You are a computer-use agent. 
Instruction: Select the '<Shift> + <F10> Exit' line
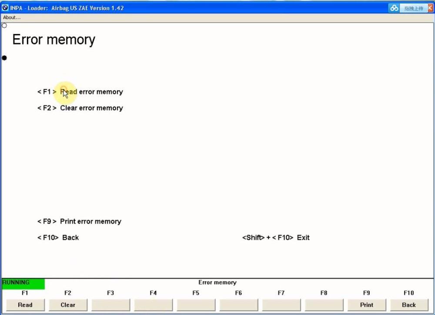pyautogui.click(x=276, y=238)
